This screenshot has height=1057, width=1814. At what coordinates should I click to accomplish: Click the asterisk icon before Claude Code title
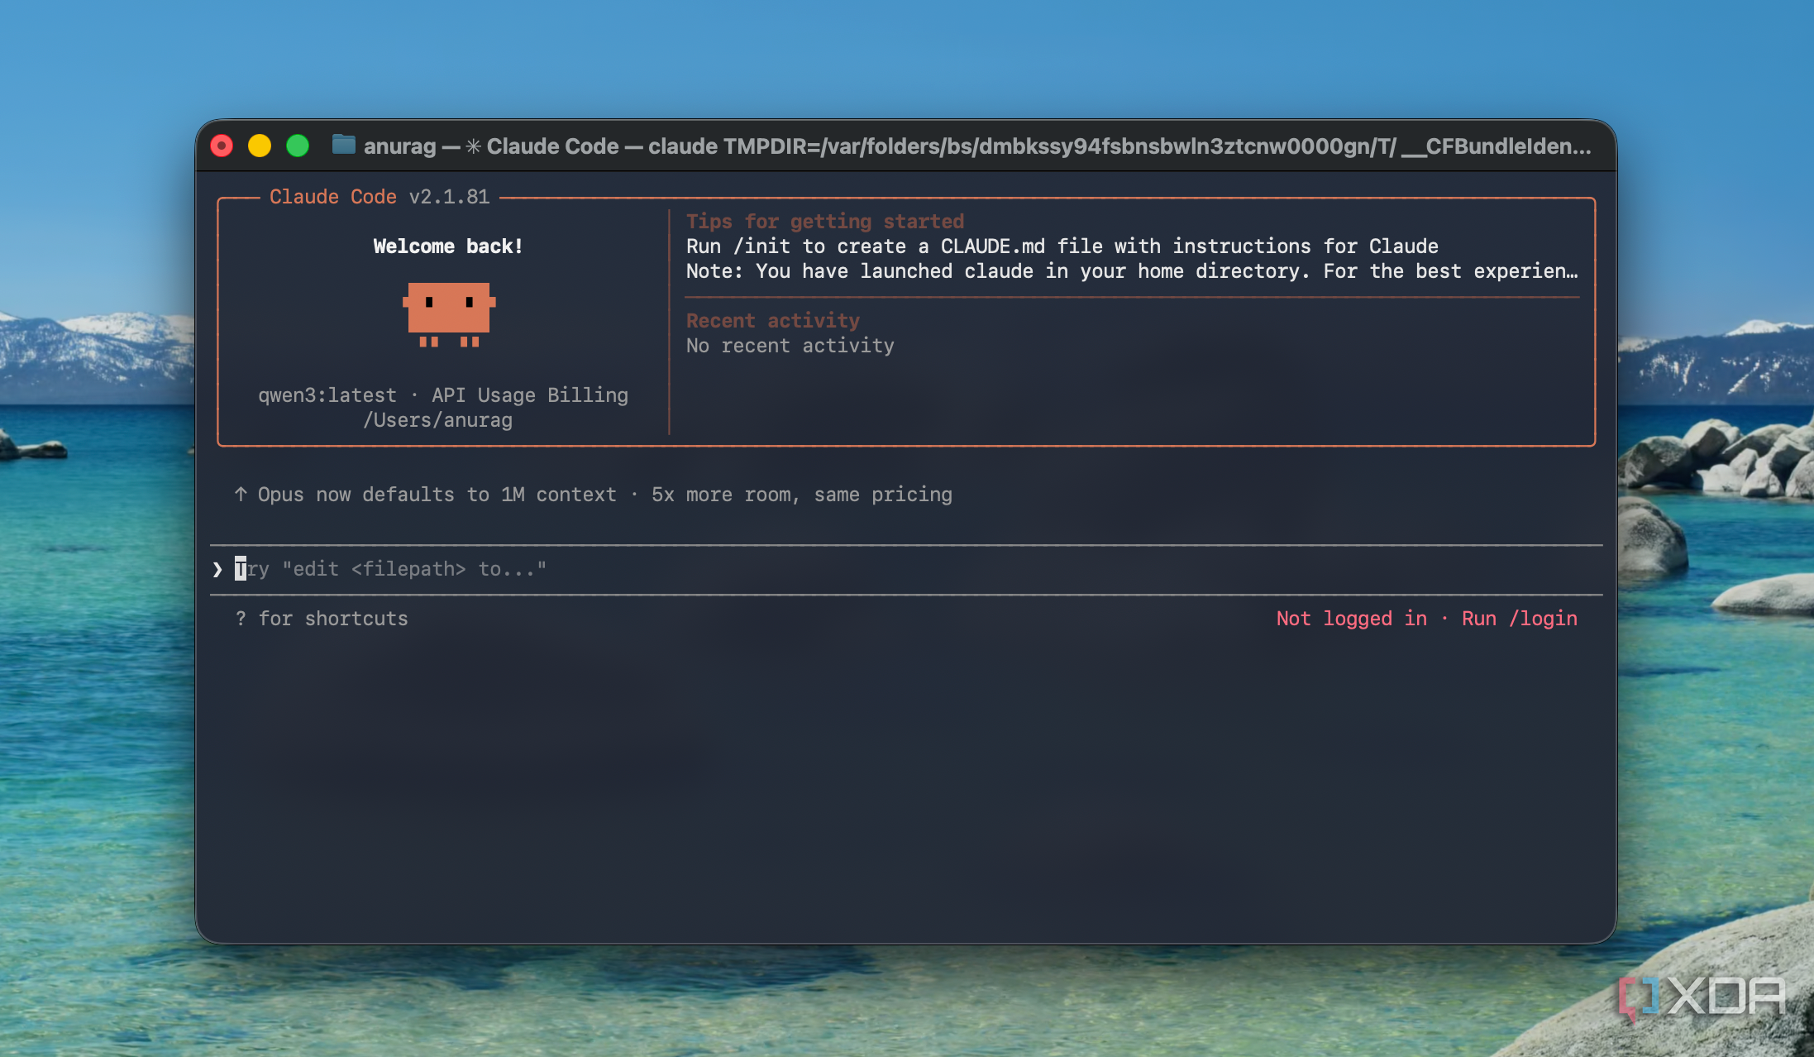(x=473, y=146)
